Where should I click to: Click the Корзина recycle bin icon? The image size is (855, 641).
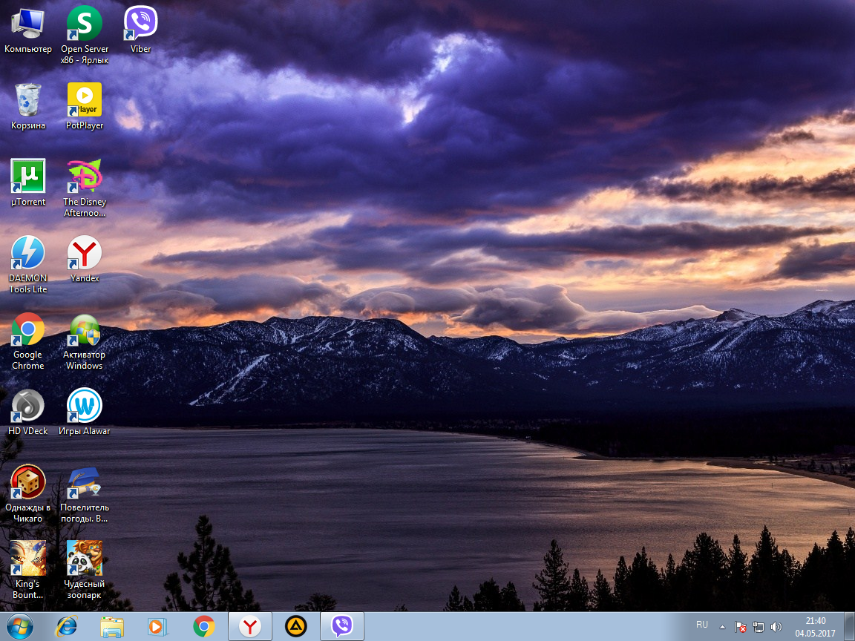click(x=28, y=100)
